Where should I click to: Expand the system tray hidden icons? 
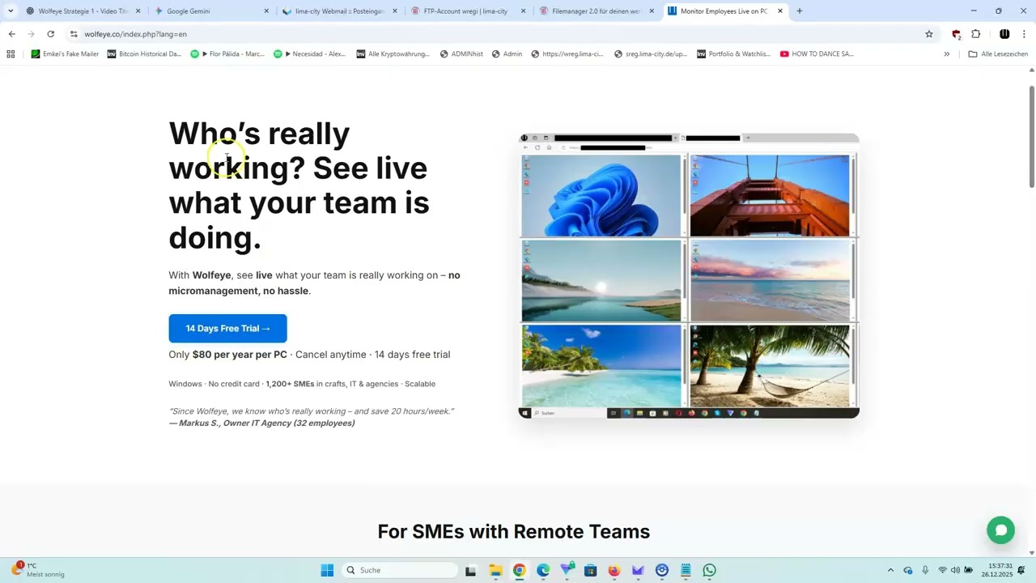coord(891,570)
